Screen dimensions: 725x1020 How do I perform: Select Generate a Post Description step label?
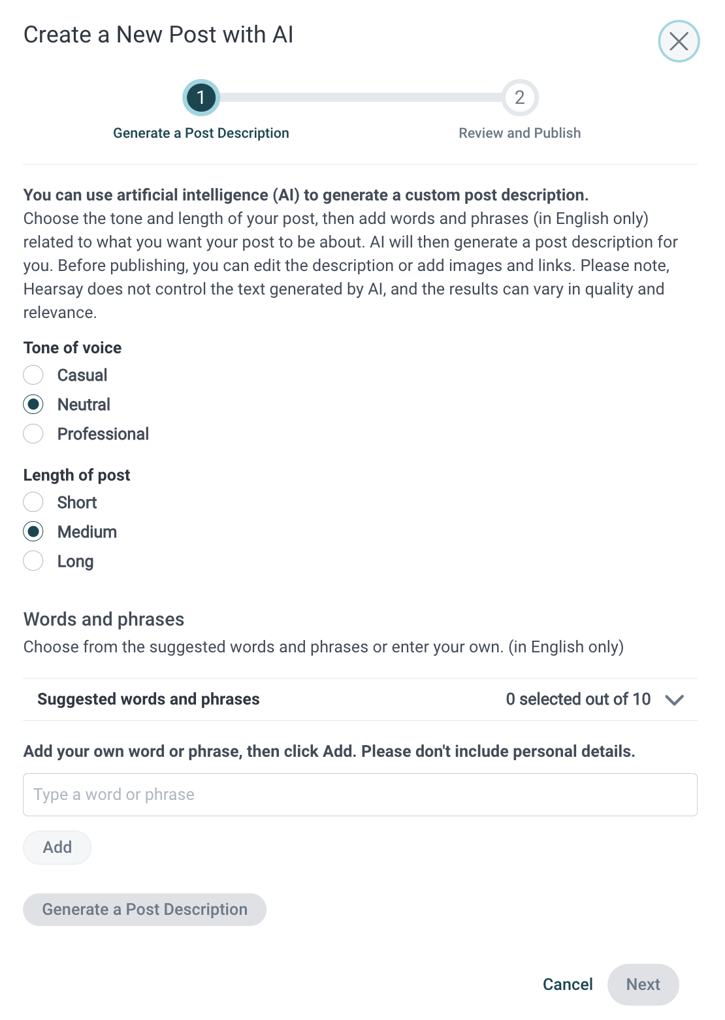coord(201,133)
